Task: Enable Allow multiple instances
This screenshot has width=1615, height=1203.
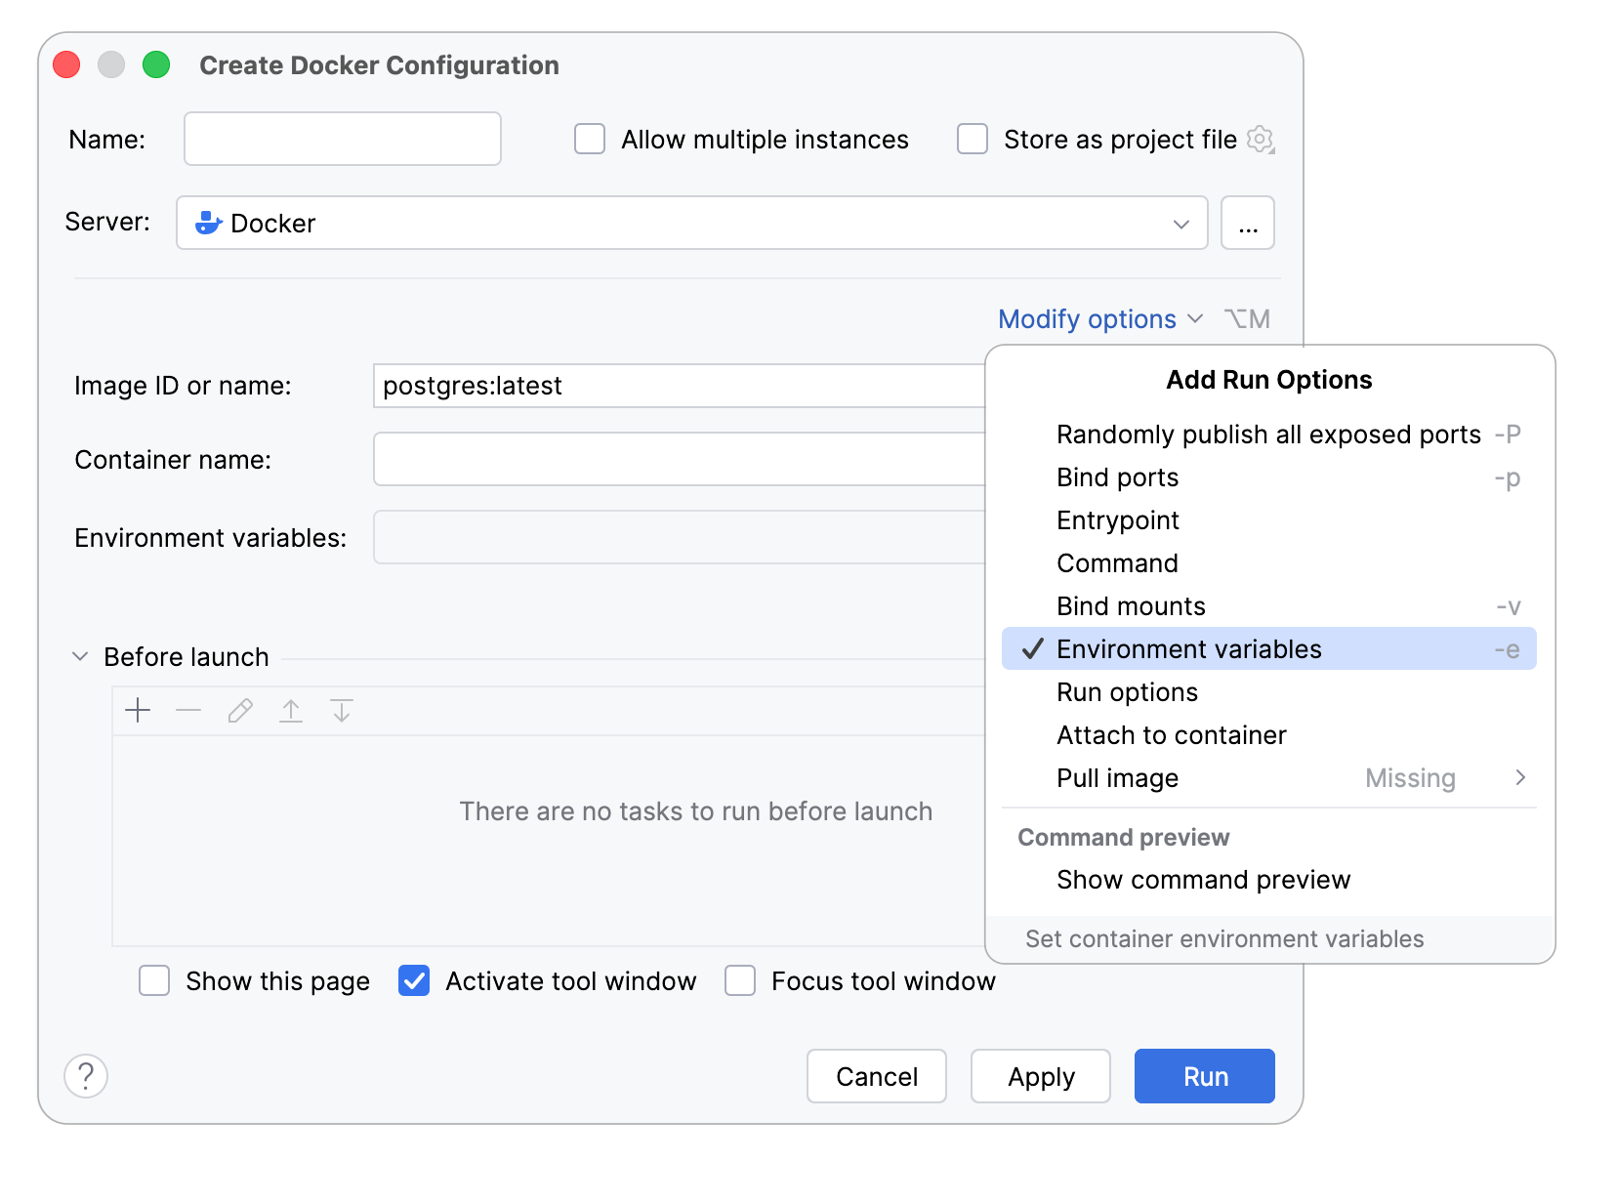Action: tap(589, 140)
